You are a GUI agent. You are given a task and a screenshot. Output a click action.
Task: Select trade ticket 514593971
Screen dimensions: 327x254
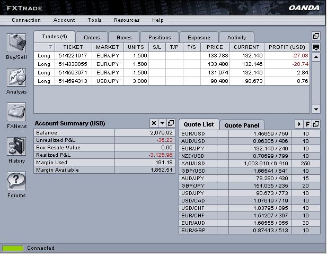tap(73, 73)
